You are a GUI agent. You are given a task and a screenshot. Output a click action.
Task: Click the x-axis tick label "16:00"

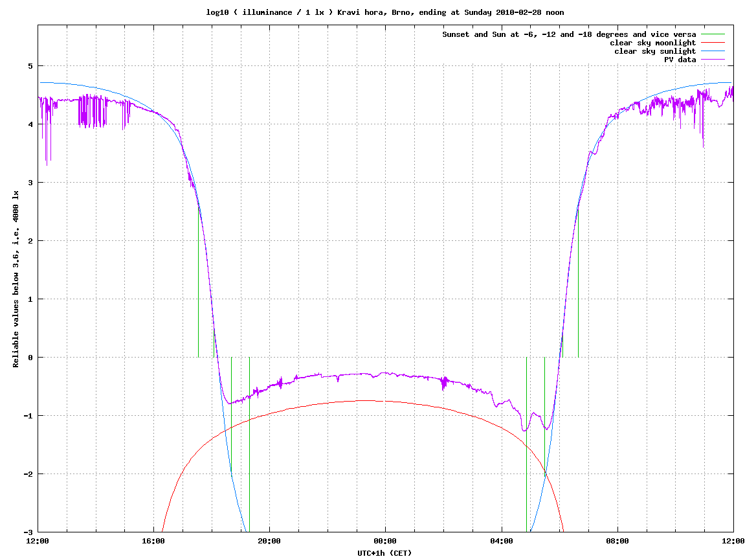tap(153, 541)
